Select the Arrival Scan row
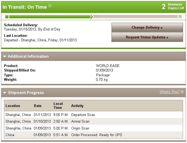The width and height of the screenshot is (187, 143). 93,121
